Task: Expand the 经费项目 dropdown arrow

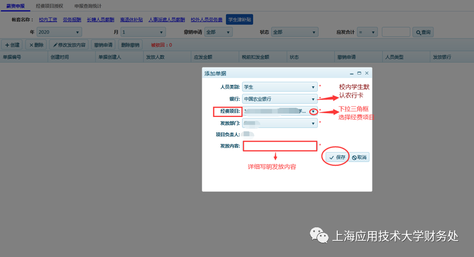Action: 313,111
